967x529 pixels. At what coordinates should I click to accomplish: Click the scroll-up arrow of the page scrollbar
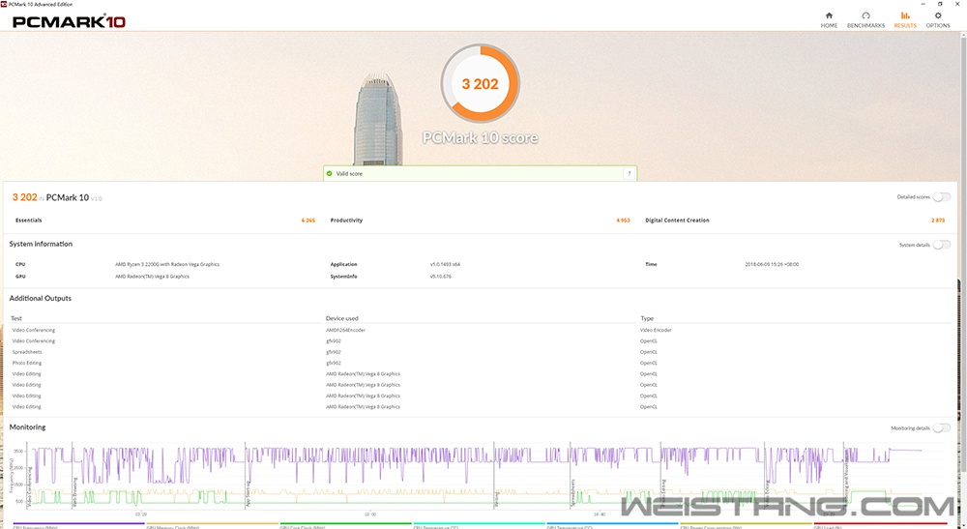(x=963, y=35)
